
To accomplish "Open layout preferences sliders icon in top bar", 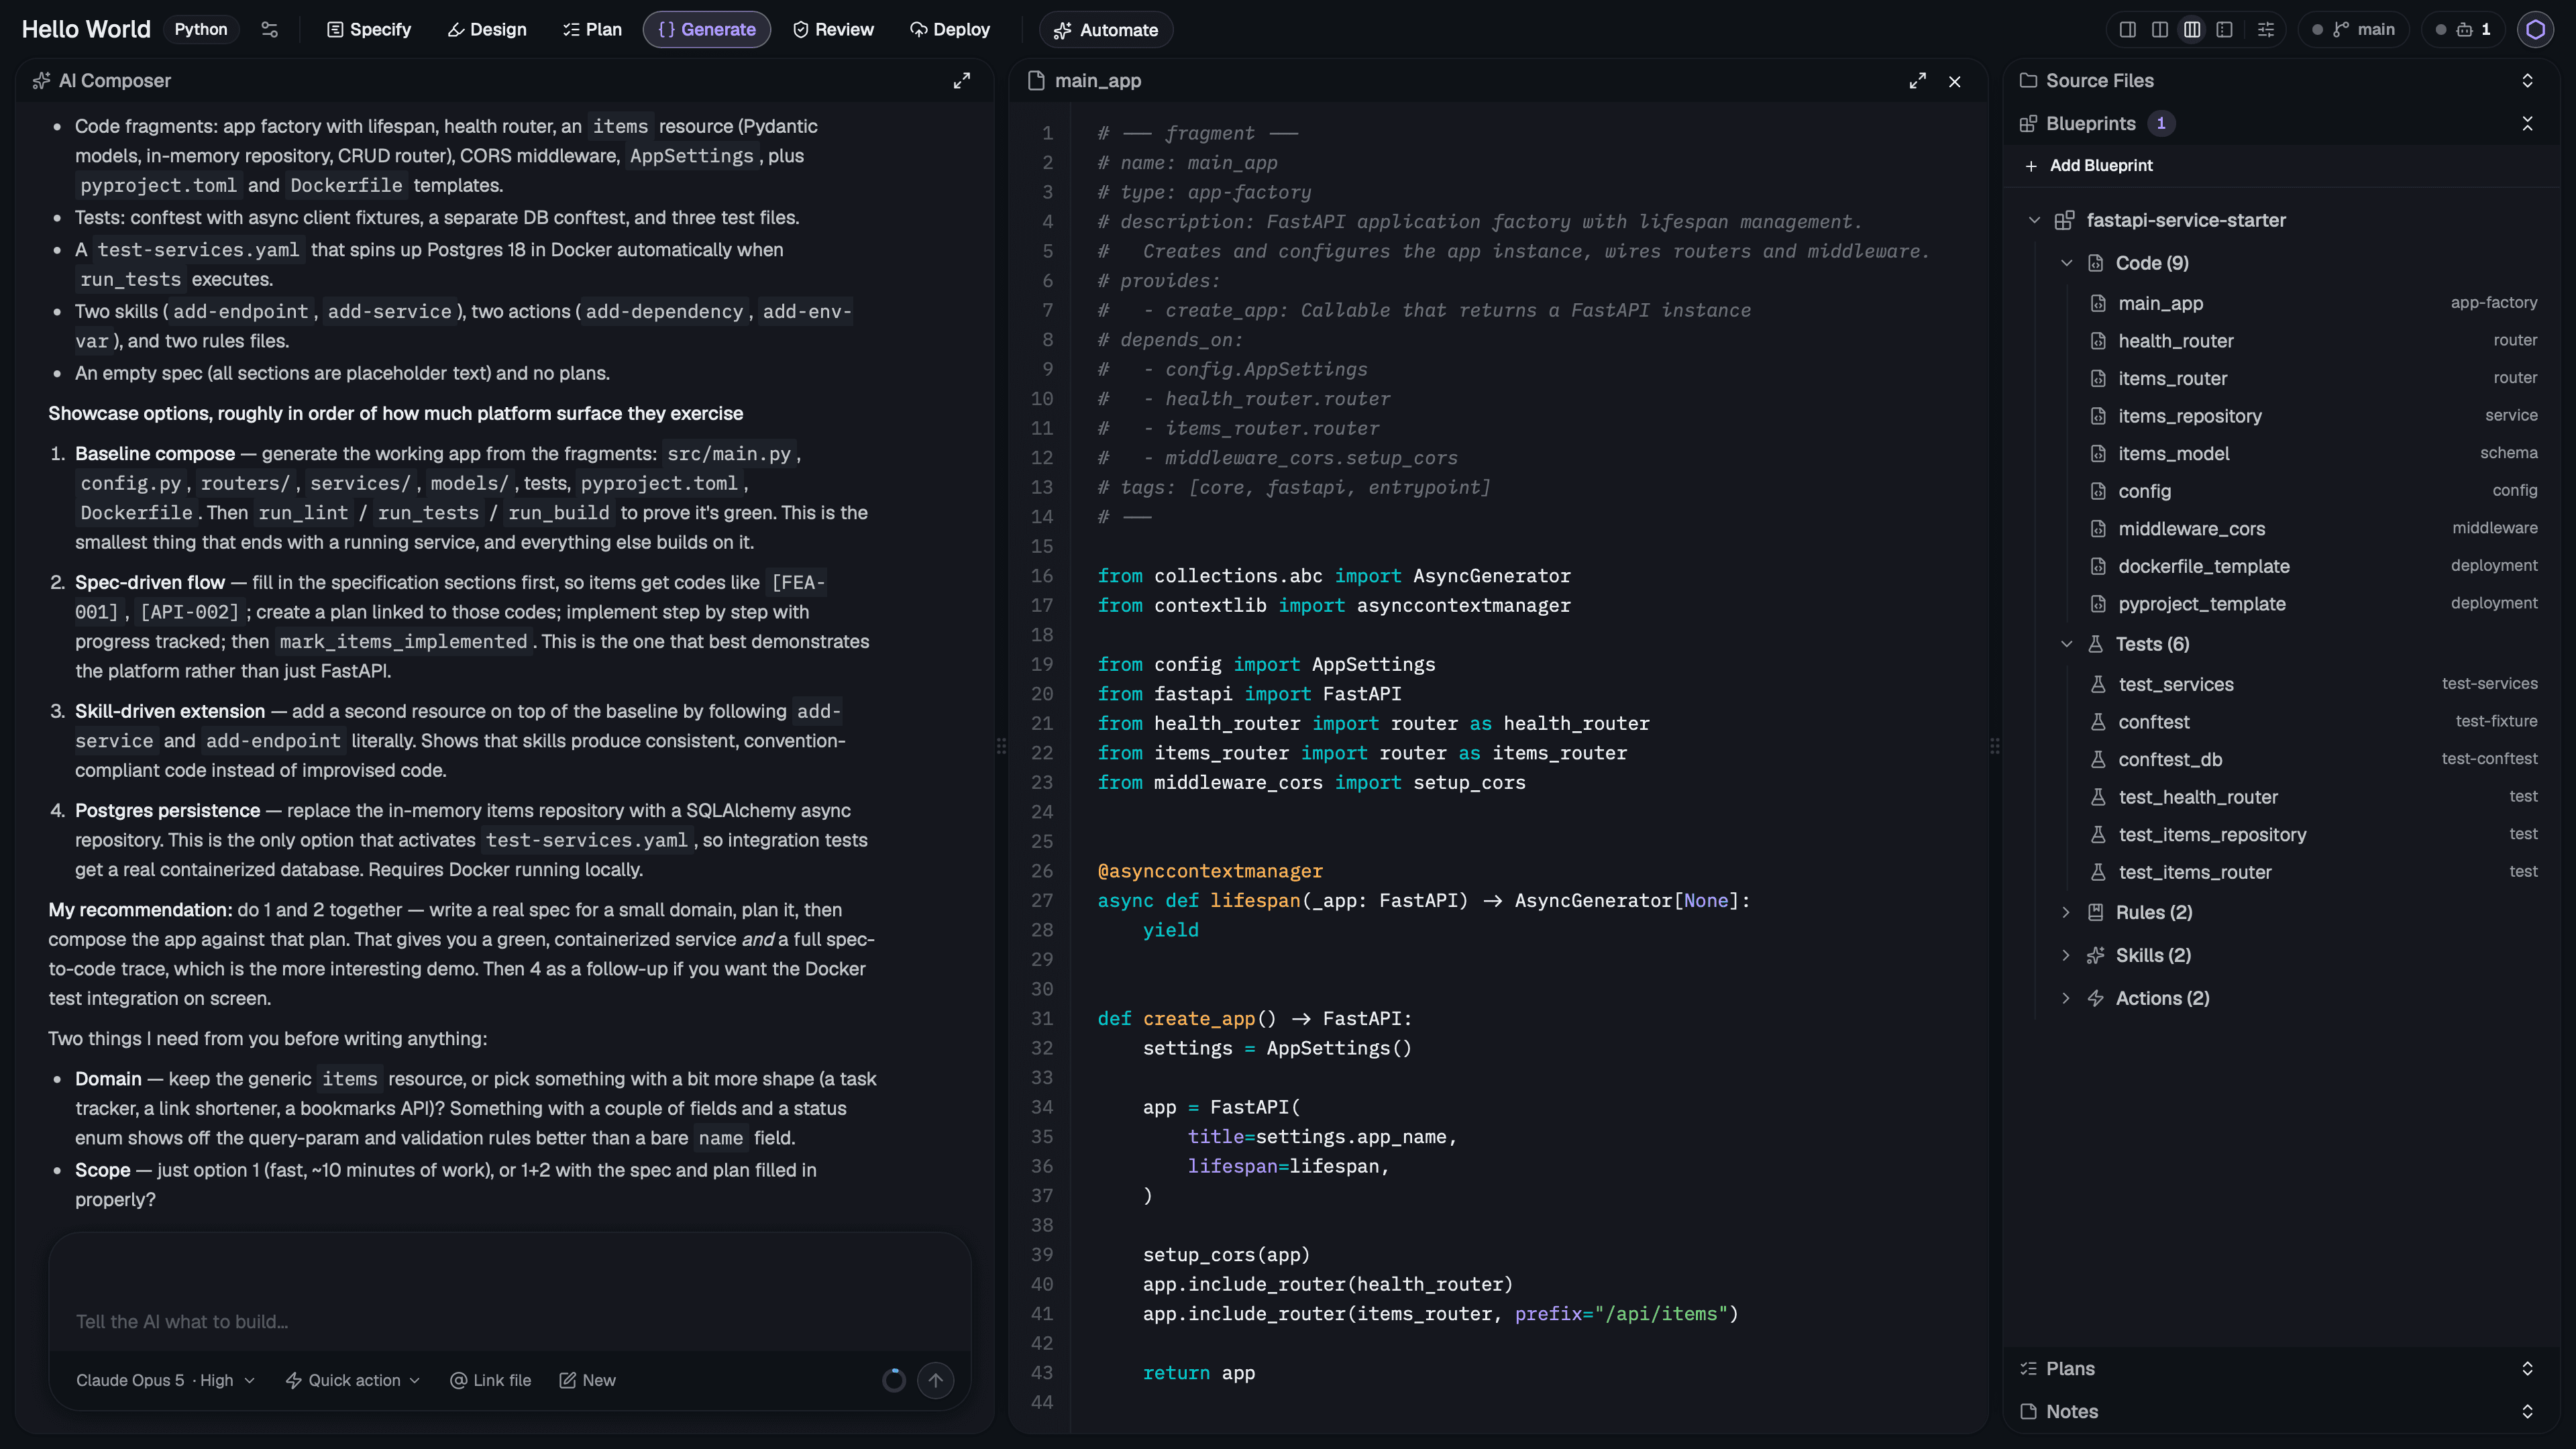I will (2266, 29).
